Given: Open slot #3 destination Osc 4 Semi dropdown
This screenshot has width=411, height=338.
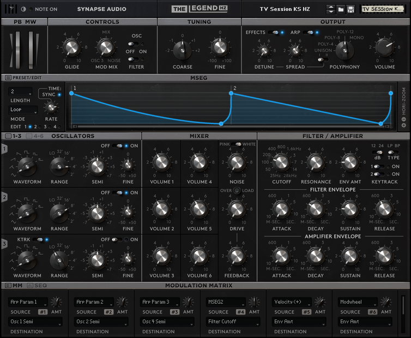Looking at the screenshot, I should (x=167, y=322).
